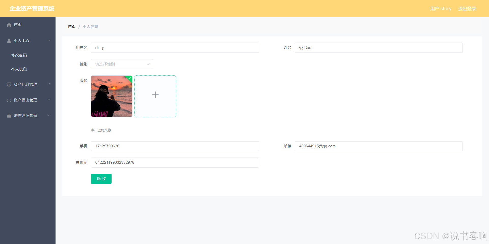Click the uploaded sunset avatar thumbnail

point(111,96)
